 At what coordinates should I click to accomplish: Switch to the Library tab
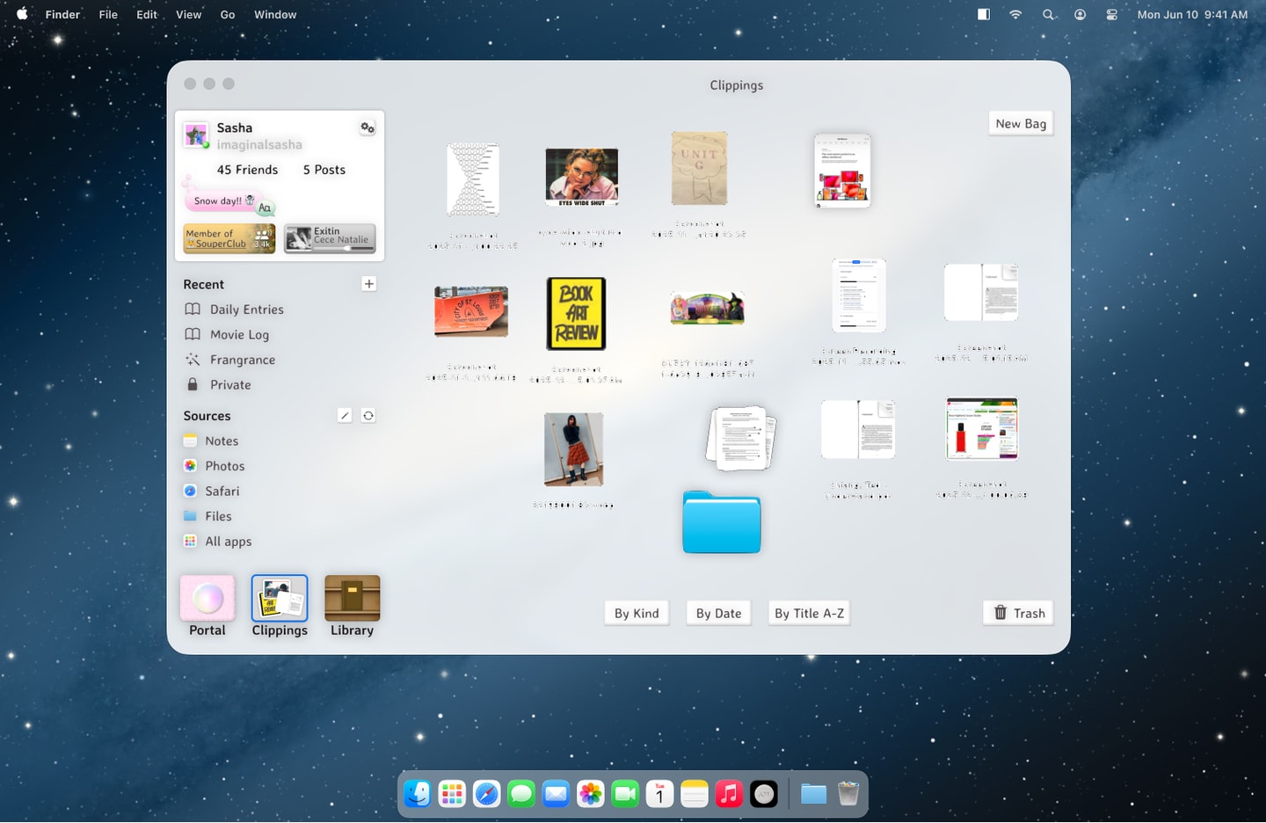[353, 606]
